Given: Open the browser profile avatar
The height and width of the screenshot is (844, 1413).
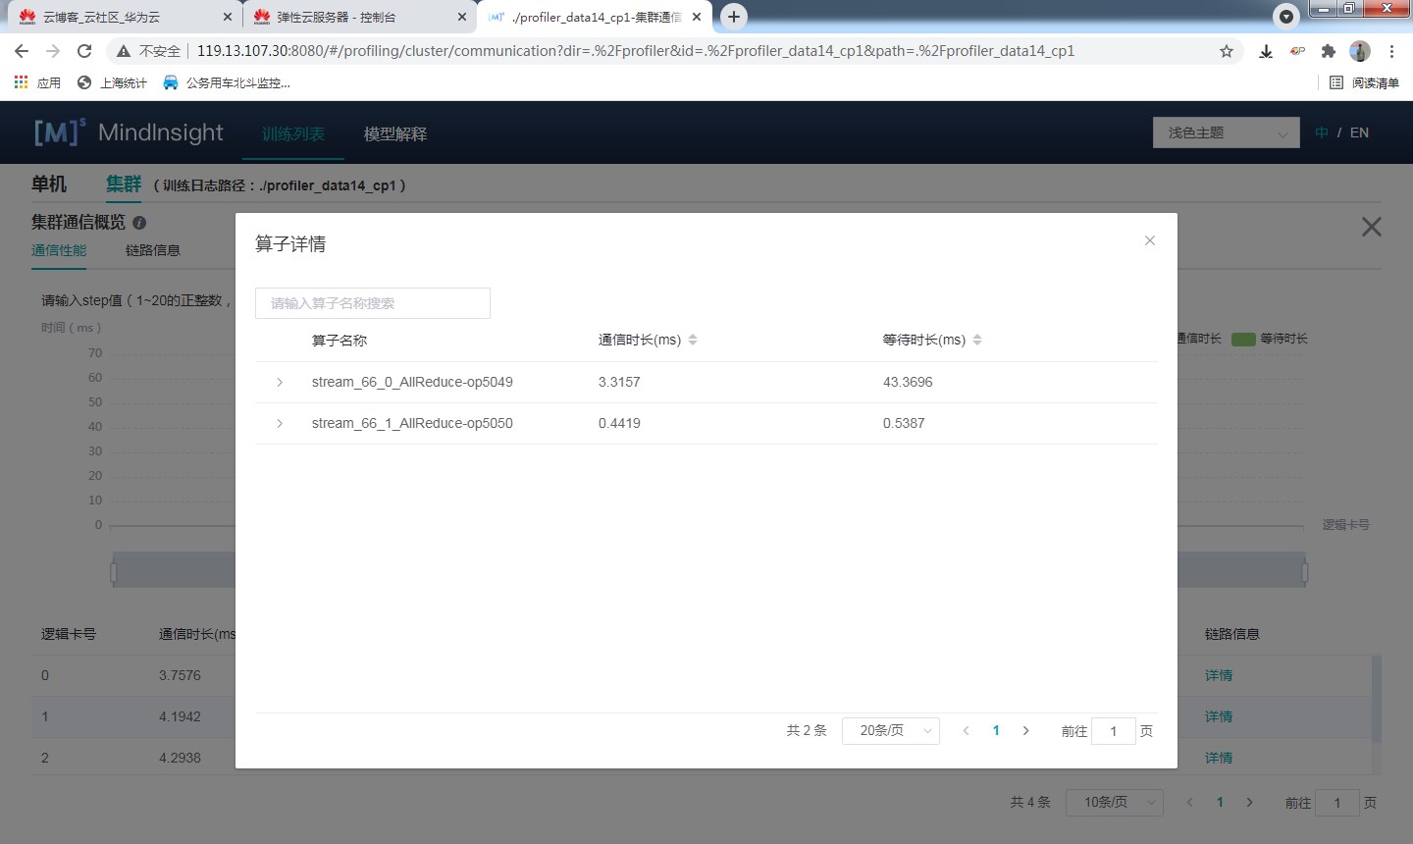Looking at the screenshot, I should pyautogui.click(x=1360, y=51).
